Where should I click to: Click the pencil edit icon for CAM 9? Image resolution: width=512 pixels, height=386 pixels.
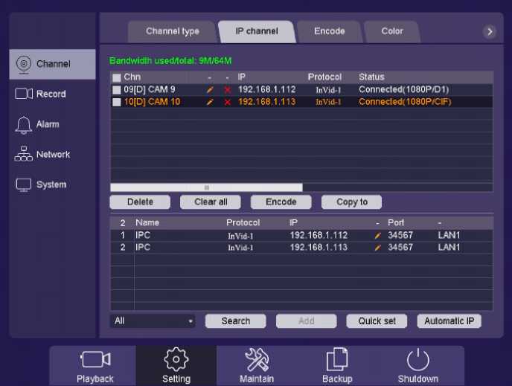(210, 90)
